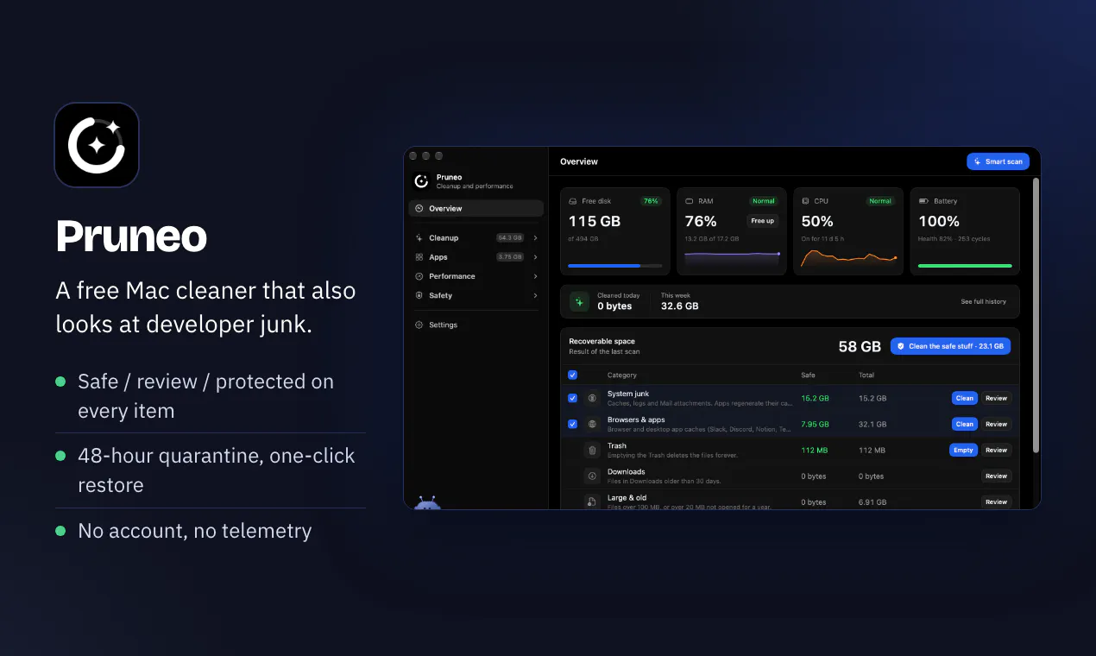Click the Battery icon on the battery card
Image resolution: width=1096 pixels, height=656 pixels.
(x=923, y=201)
